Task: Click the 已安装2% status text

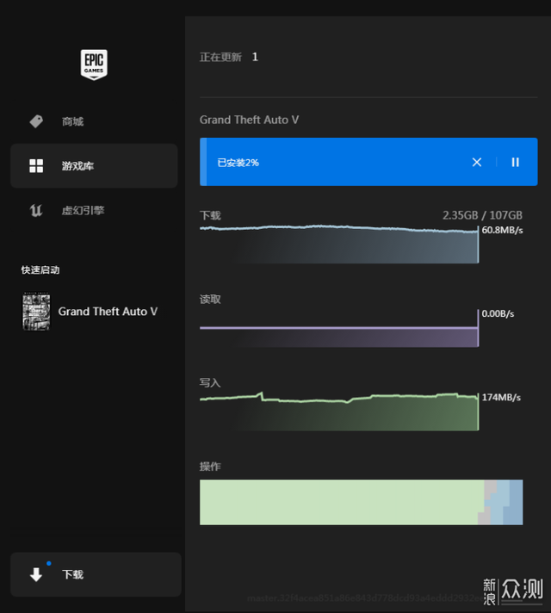Action: (238, 163)
